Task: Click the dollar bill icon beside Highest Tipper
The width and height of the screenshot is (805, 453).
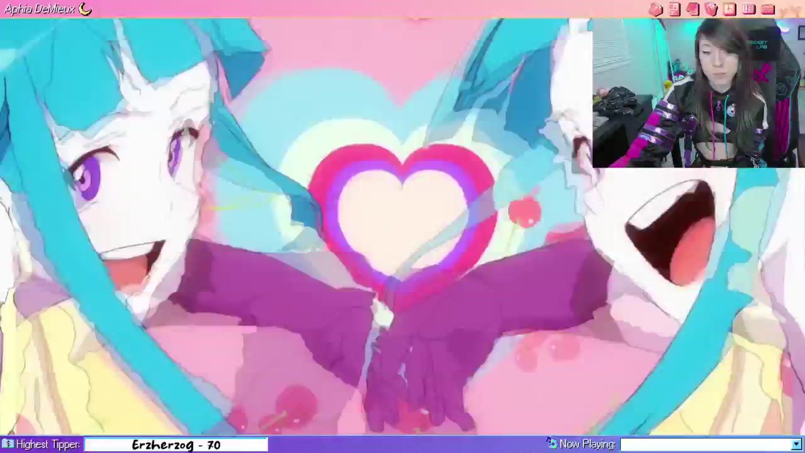Action: 8,444
